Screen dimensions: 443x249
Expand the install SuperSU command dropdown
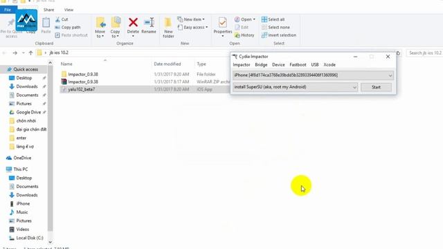click(354, 87)
